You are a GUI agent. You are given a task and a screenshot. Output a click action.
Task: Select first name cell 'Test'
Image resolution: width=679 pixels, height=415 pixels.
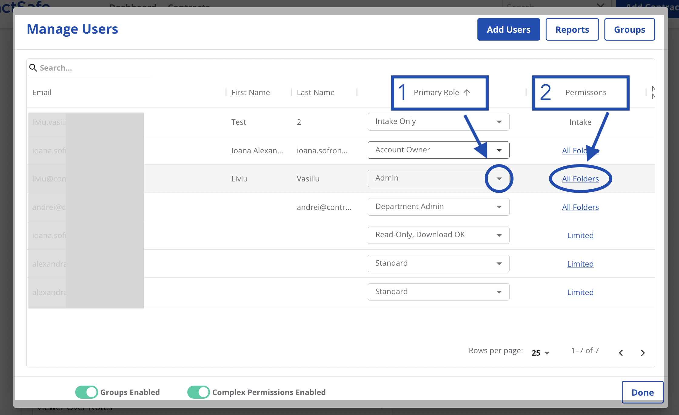[239, 122]
